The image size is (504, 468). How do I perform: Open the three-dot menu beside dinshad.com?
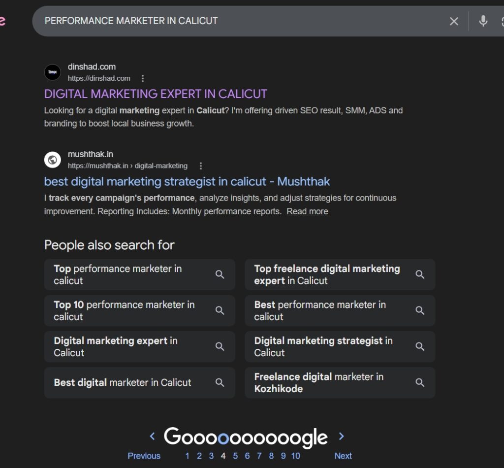click(142, 78)
